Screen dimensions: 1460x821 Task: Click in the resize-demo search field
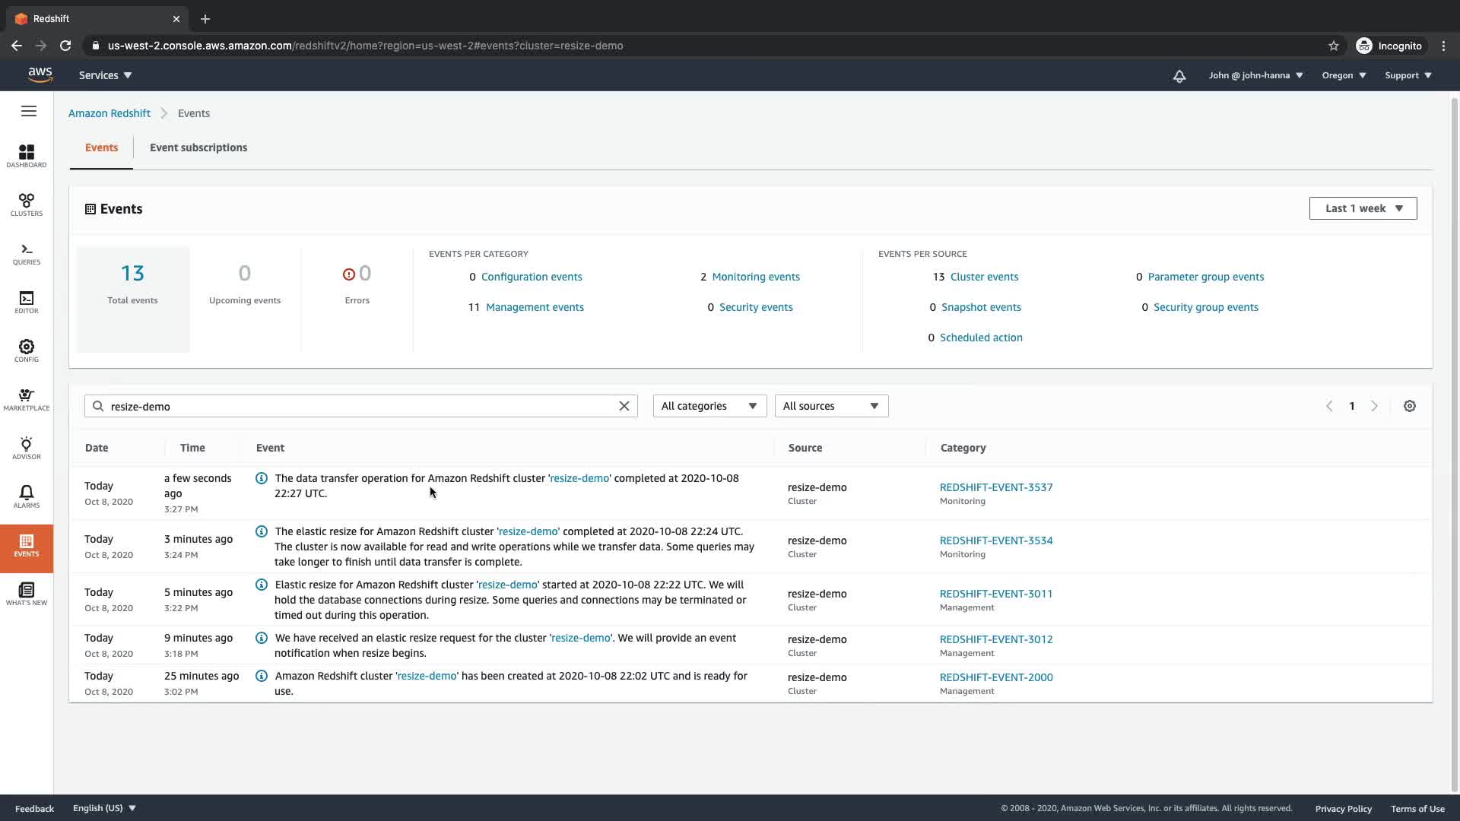[357, 406]
